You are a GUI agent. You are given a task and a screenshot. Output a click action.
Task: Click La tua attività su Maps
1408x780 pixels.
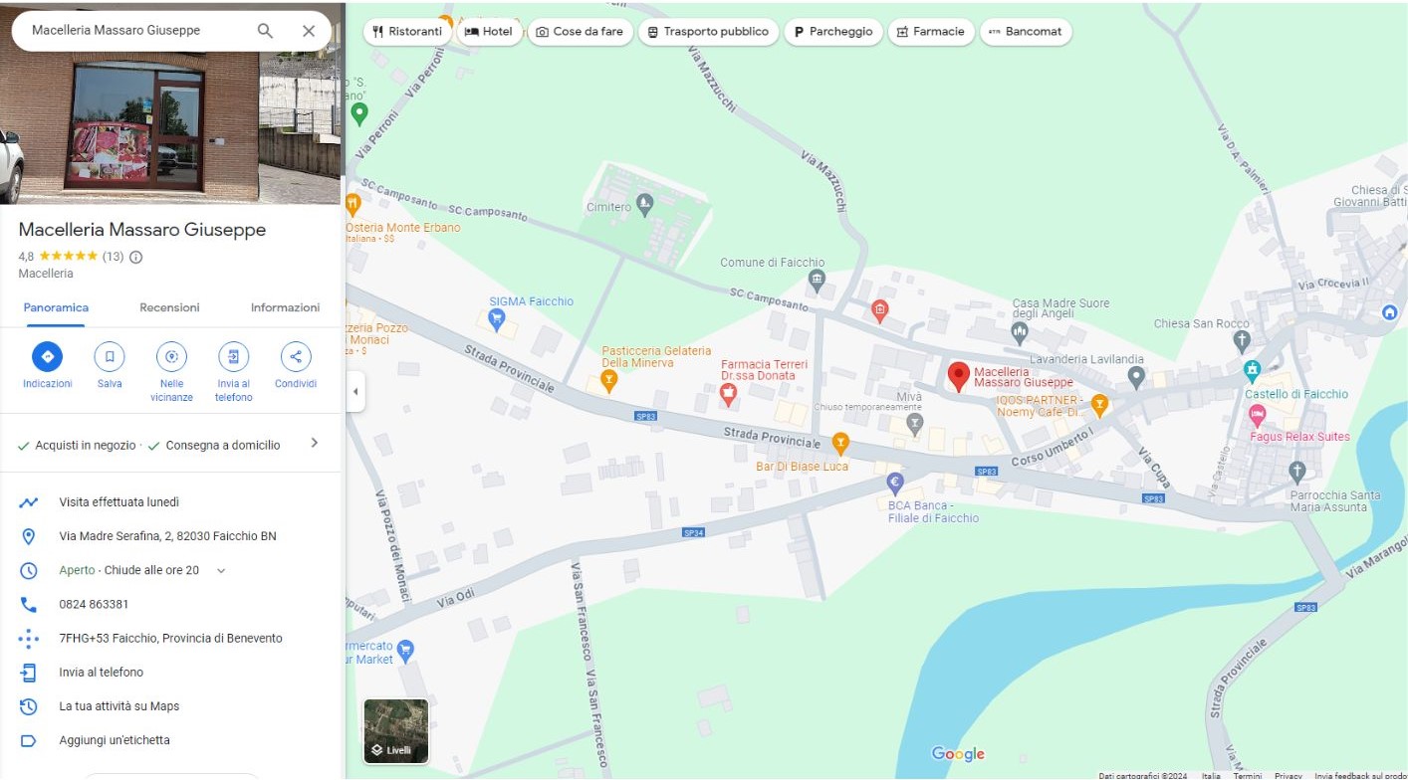pyautogui.click(x=118, y=706)
